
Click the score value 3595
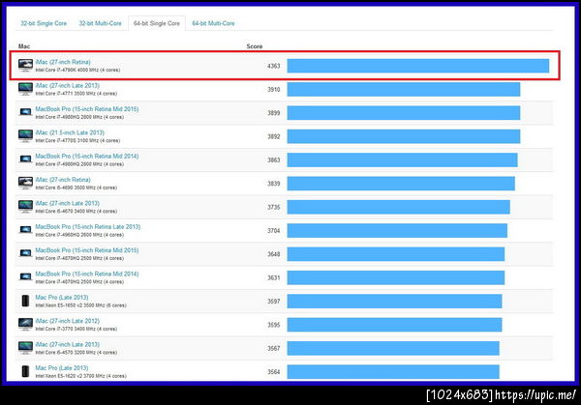pos(274,325)
